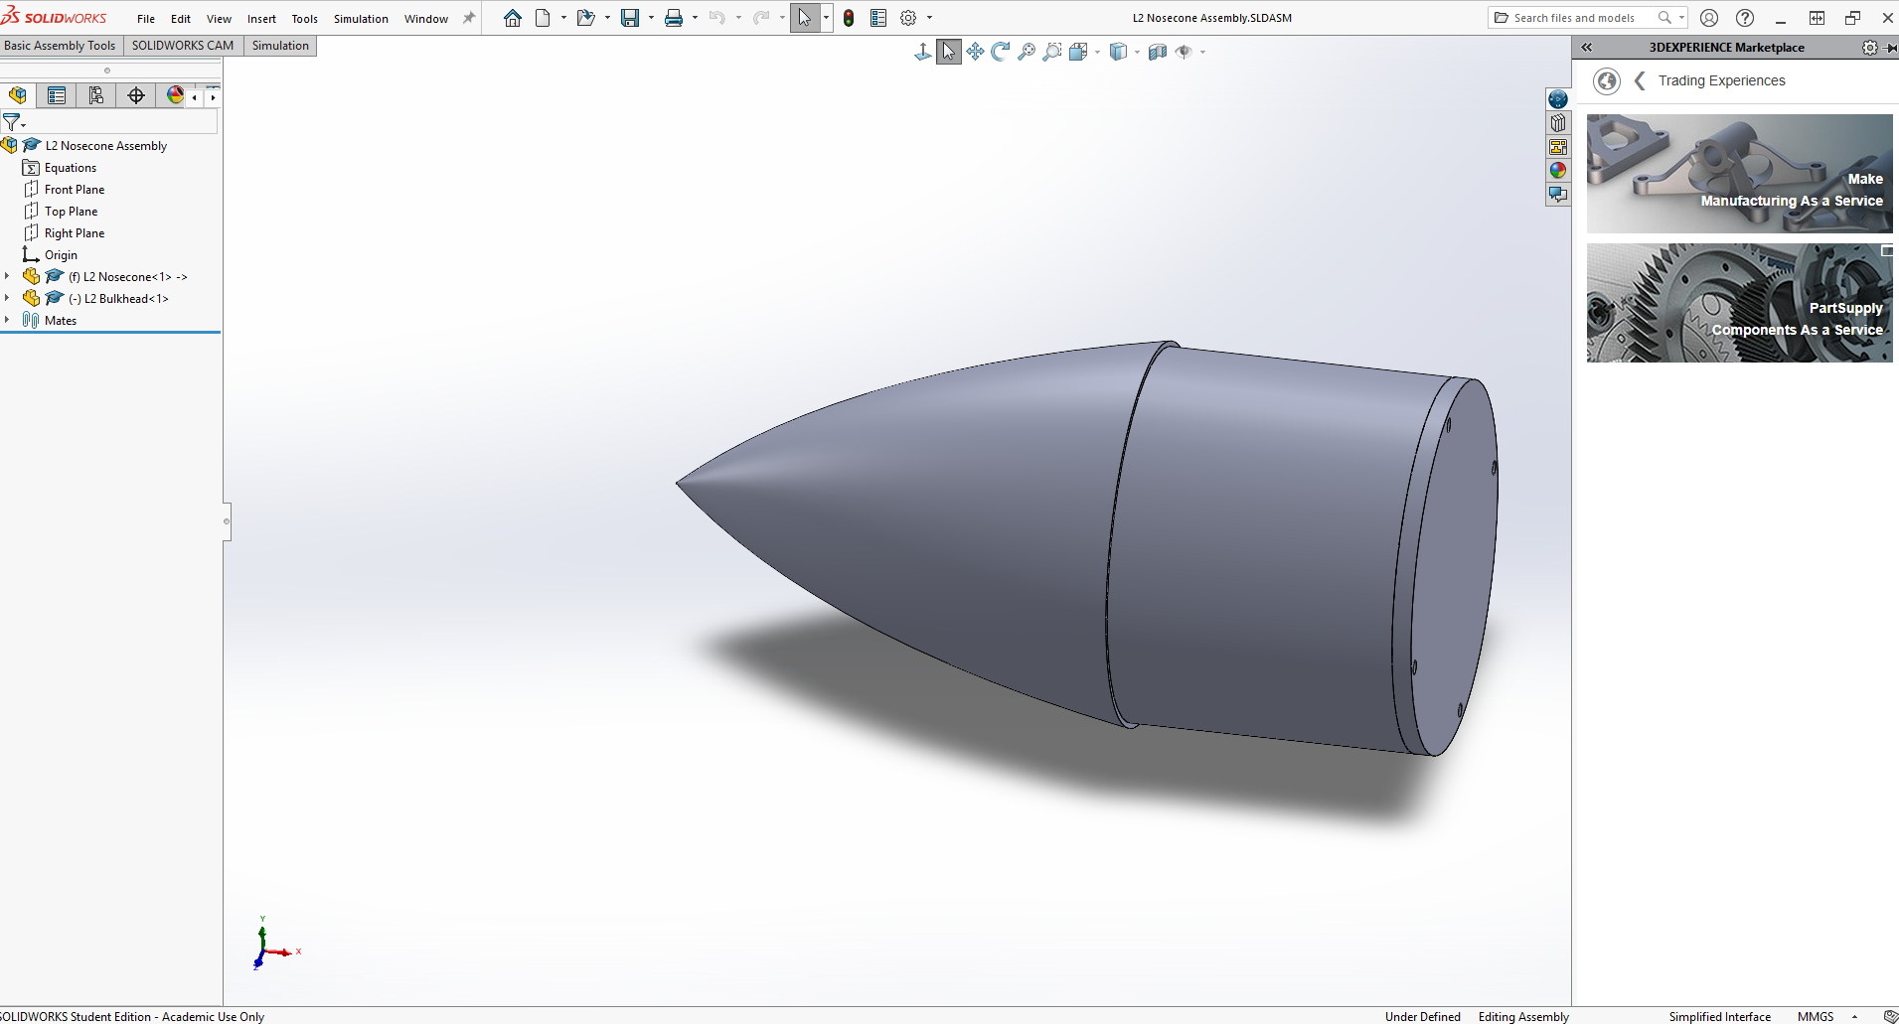This screenshot has width=1899, height=1024.
Task: Select the Pan view tool
Action: (975, 52)
